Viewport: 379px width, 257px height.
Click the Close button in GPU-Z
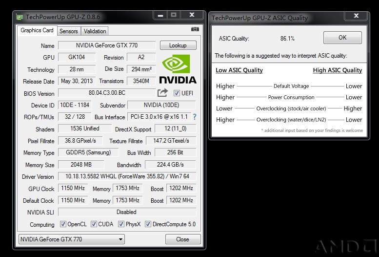tap(183, 239)
